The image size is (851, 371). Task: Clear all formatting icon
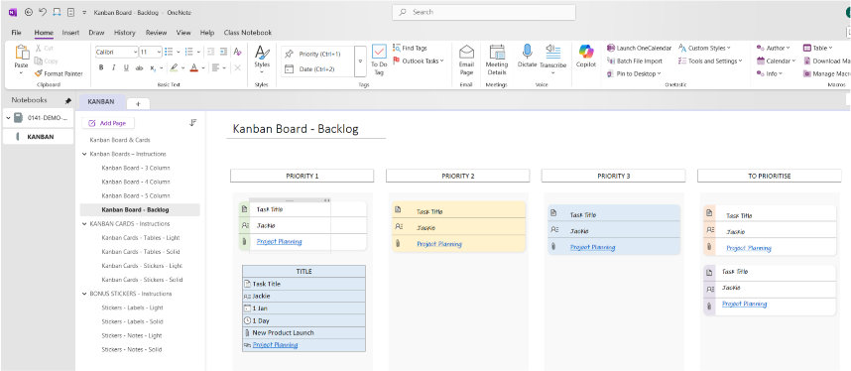[x=237, y=53]
